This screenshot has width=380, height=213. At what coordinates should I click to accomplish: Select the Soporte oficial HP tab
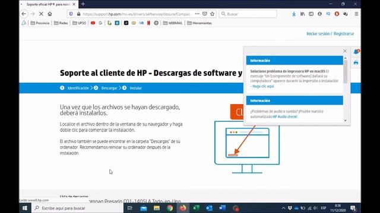(48, 4)
